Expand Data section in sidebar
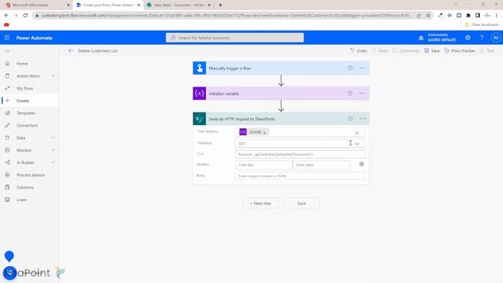503x283 pixels. 53,138
